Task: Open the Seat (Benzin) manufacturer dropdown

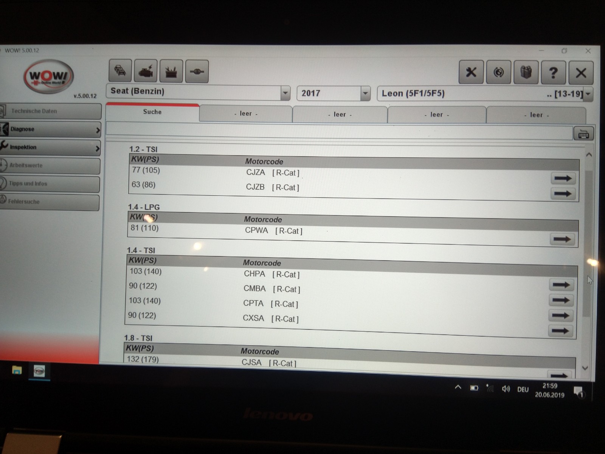Action: 285,93
